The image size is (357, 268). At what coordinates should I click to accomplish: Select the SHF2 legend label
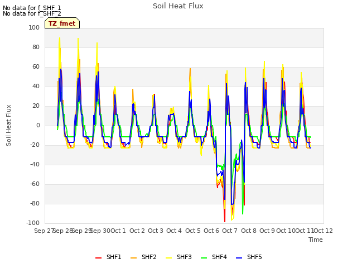coord(149,257)
